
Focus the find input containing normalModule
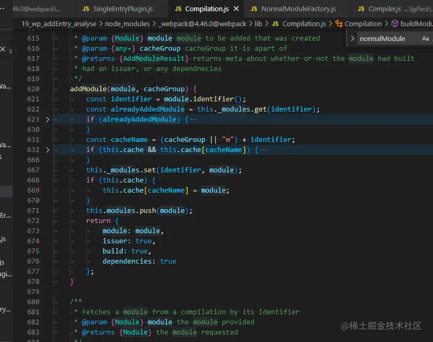point(388,38)
